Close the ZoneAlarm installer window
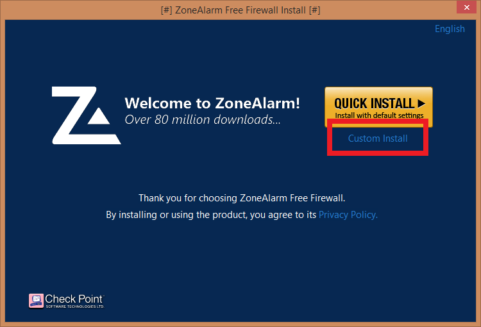 point(466,7)
